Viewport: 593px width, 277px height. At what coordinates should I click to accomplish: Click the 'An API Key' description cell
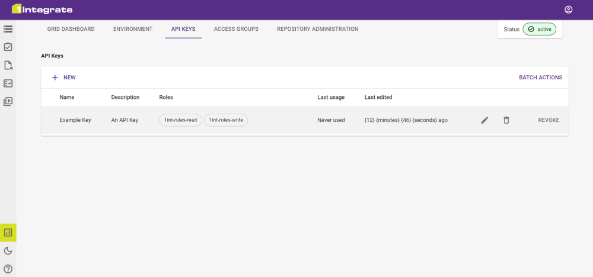pyautogui.click(x=125, y=120)
